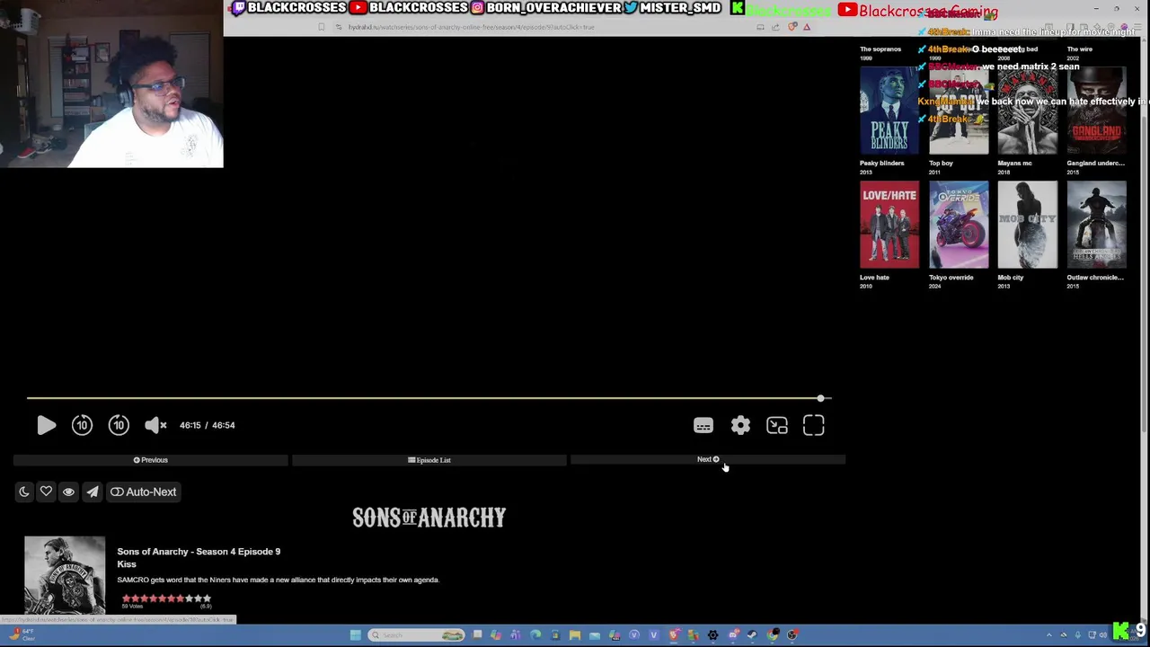The height and width of the screenshot is (647, 1150).
Task: Open the Settings gear on the taskbar
Action: point(712,635)
